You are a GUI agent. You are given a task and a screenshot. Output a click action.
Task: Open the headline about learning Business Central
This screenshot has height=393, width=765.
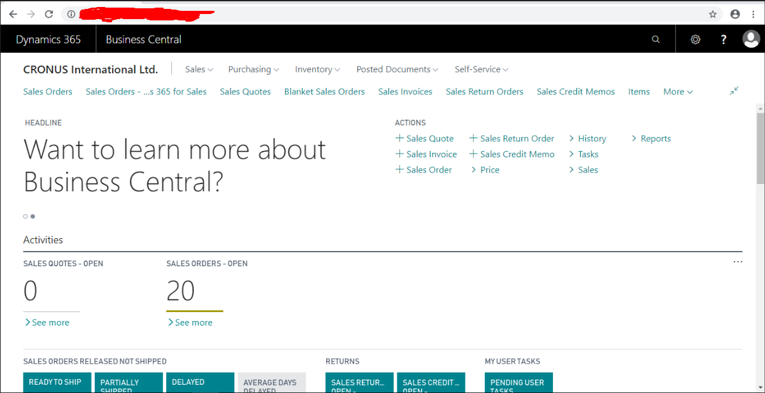pyautogui.click(x=175, y=166)
